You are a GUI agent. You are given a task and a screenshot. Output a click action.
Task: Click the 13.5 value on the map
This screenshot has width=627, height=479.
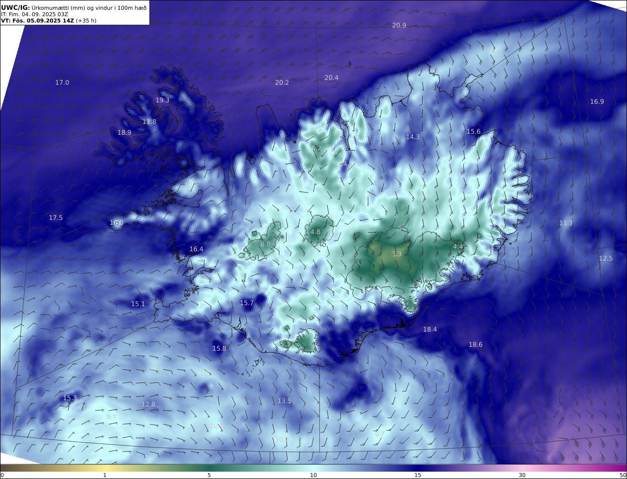(x=285, y=401)
